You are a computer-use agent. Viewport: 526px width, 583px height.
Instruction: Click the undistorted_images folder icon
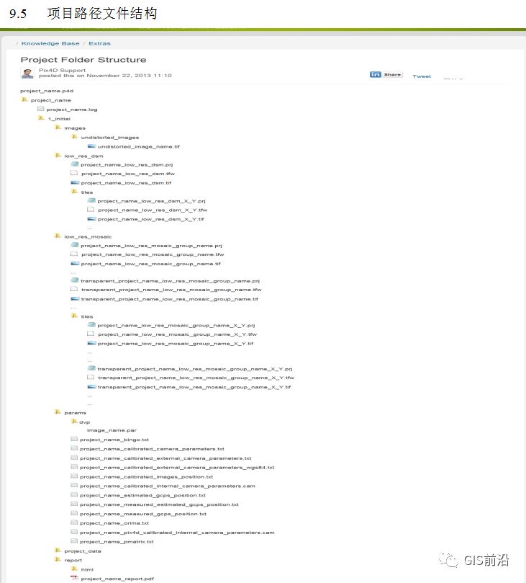[75, 137]
